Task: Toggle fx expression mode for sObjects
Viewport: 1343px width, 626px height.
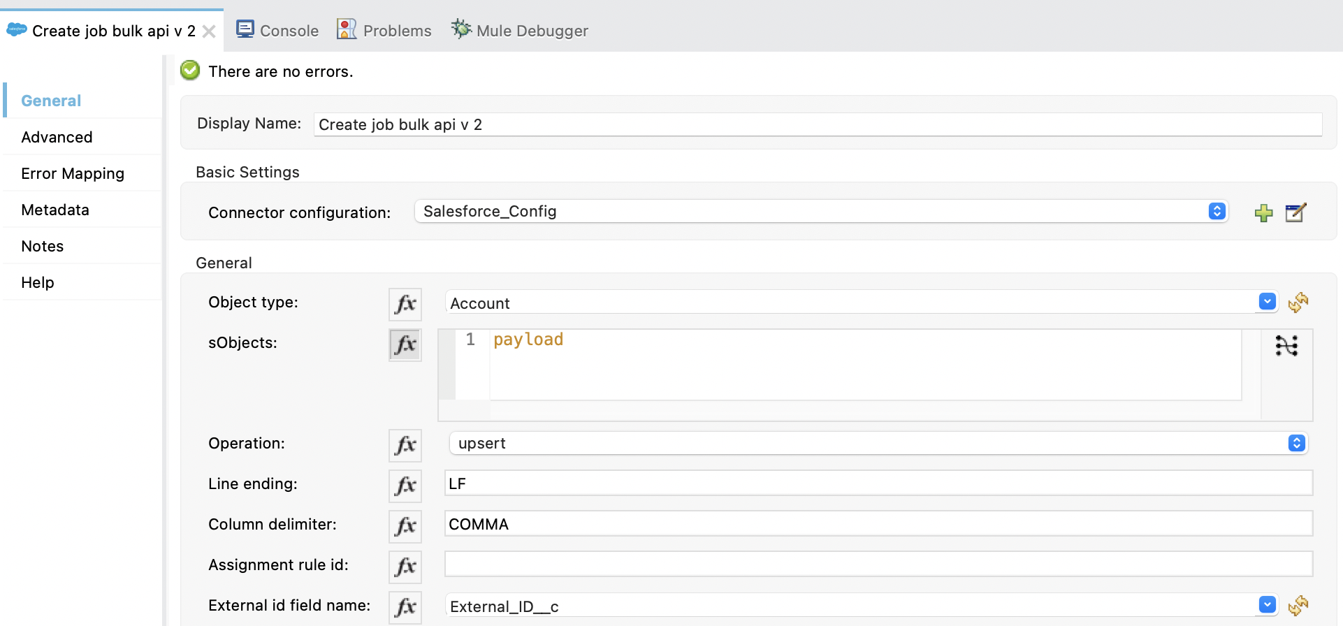Action: point(405,344)
